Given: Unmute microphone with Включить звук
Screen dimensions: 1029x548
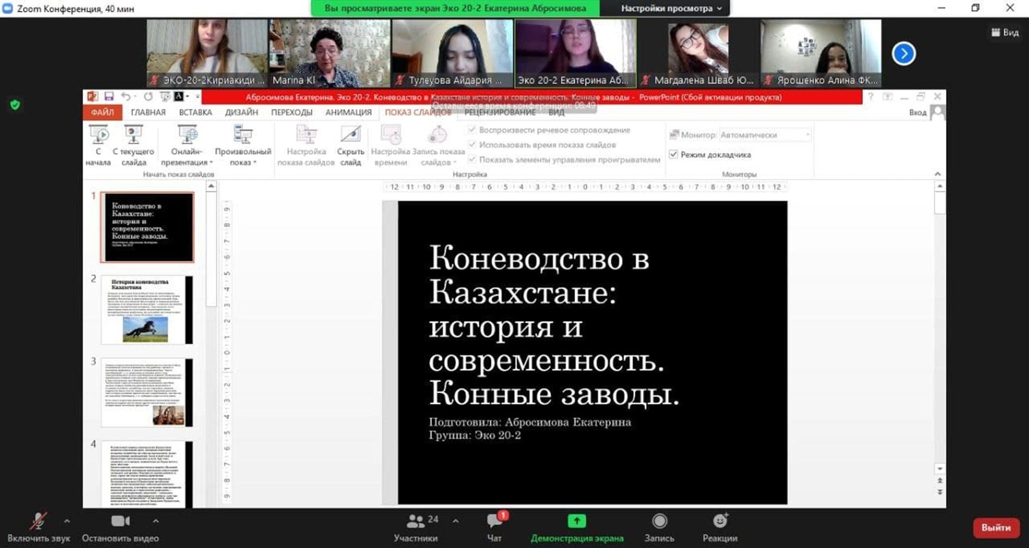Looking at the screenshot, I should pyautogui.click(x=38, y=521).
